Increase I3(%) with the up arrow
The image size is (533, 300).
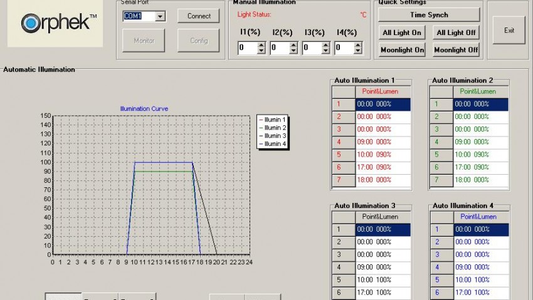tap(325, 45)
